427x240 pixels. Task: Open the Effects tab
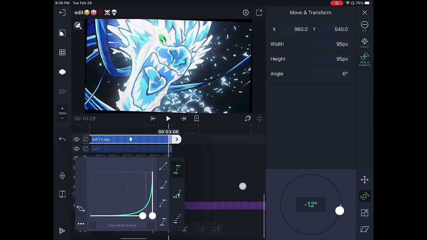tap(365, 43)
